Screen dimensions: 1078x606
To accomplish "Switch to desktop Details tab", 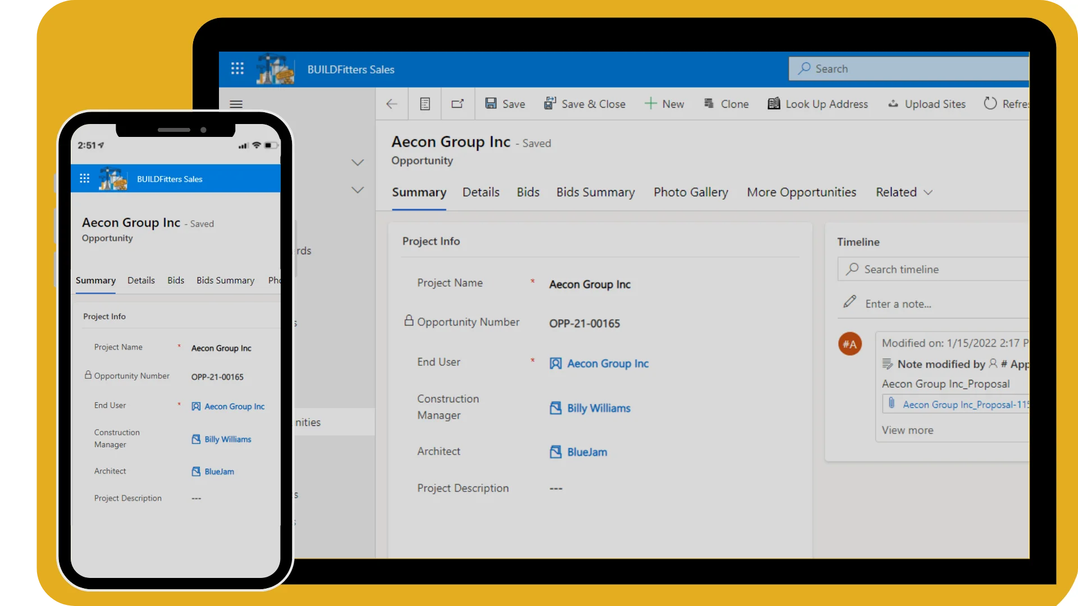I will tap(481, 192).
